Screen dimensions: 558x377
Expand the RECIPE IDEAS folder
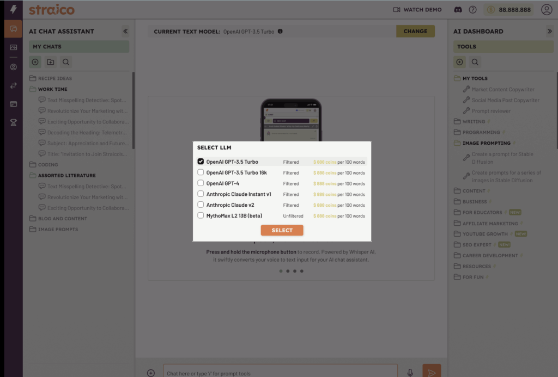[51, 78]
